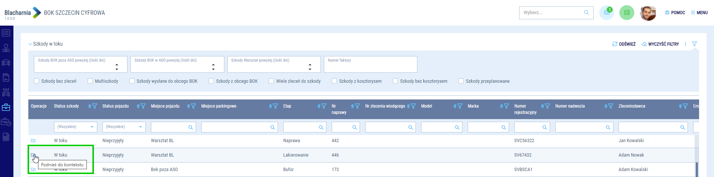Screen dimensions: 714x177
Task: Enable the Szkody bez zleceń checkbox
Action: coord(37,81)
